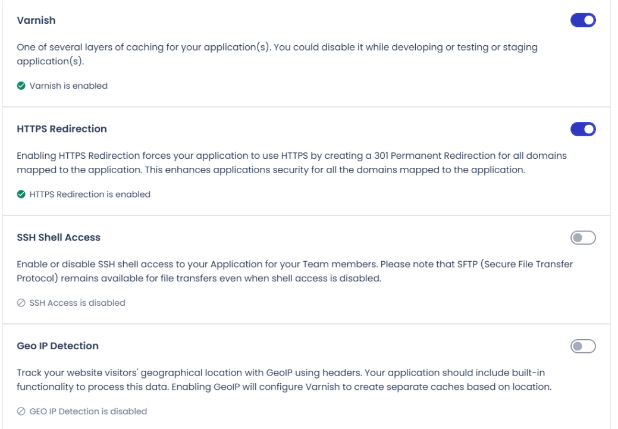Click the disabled icon beside SSH Access status
Screen dimensions: 618x429
(21, 303)
